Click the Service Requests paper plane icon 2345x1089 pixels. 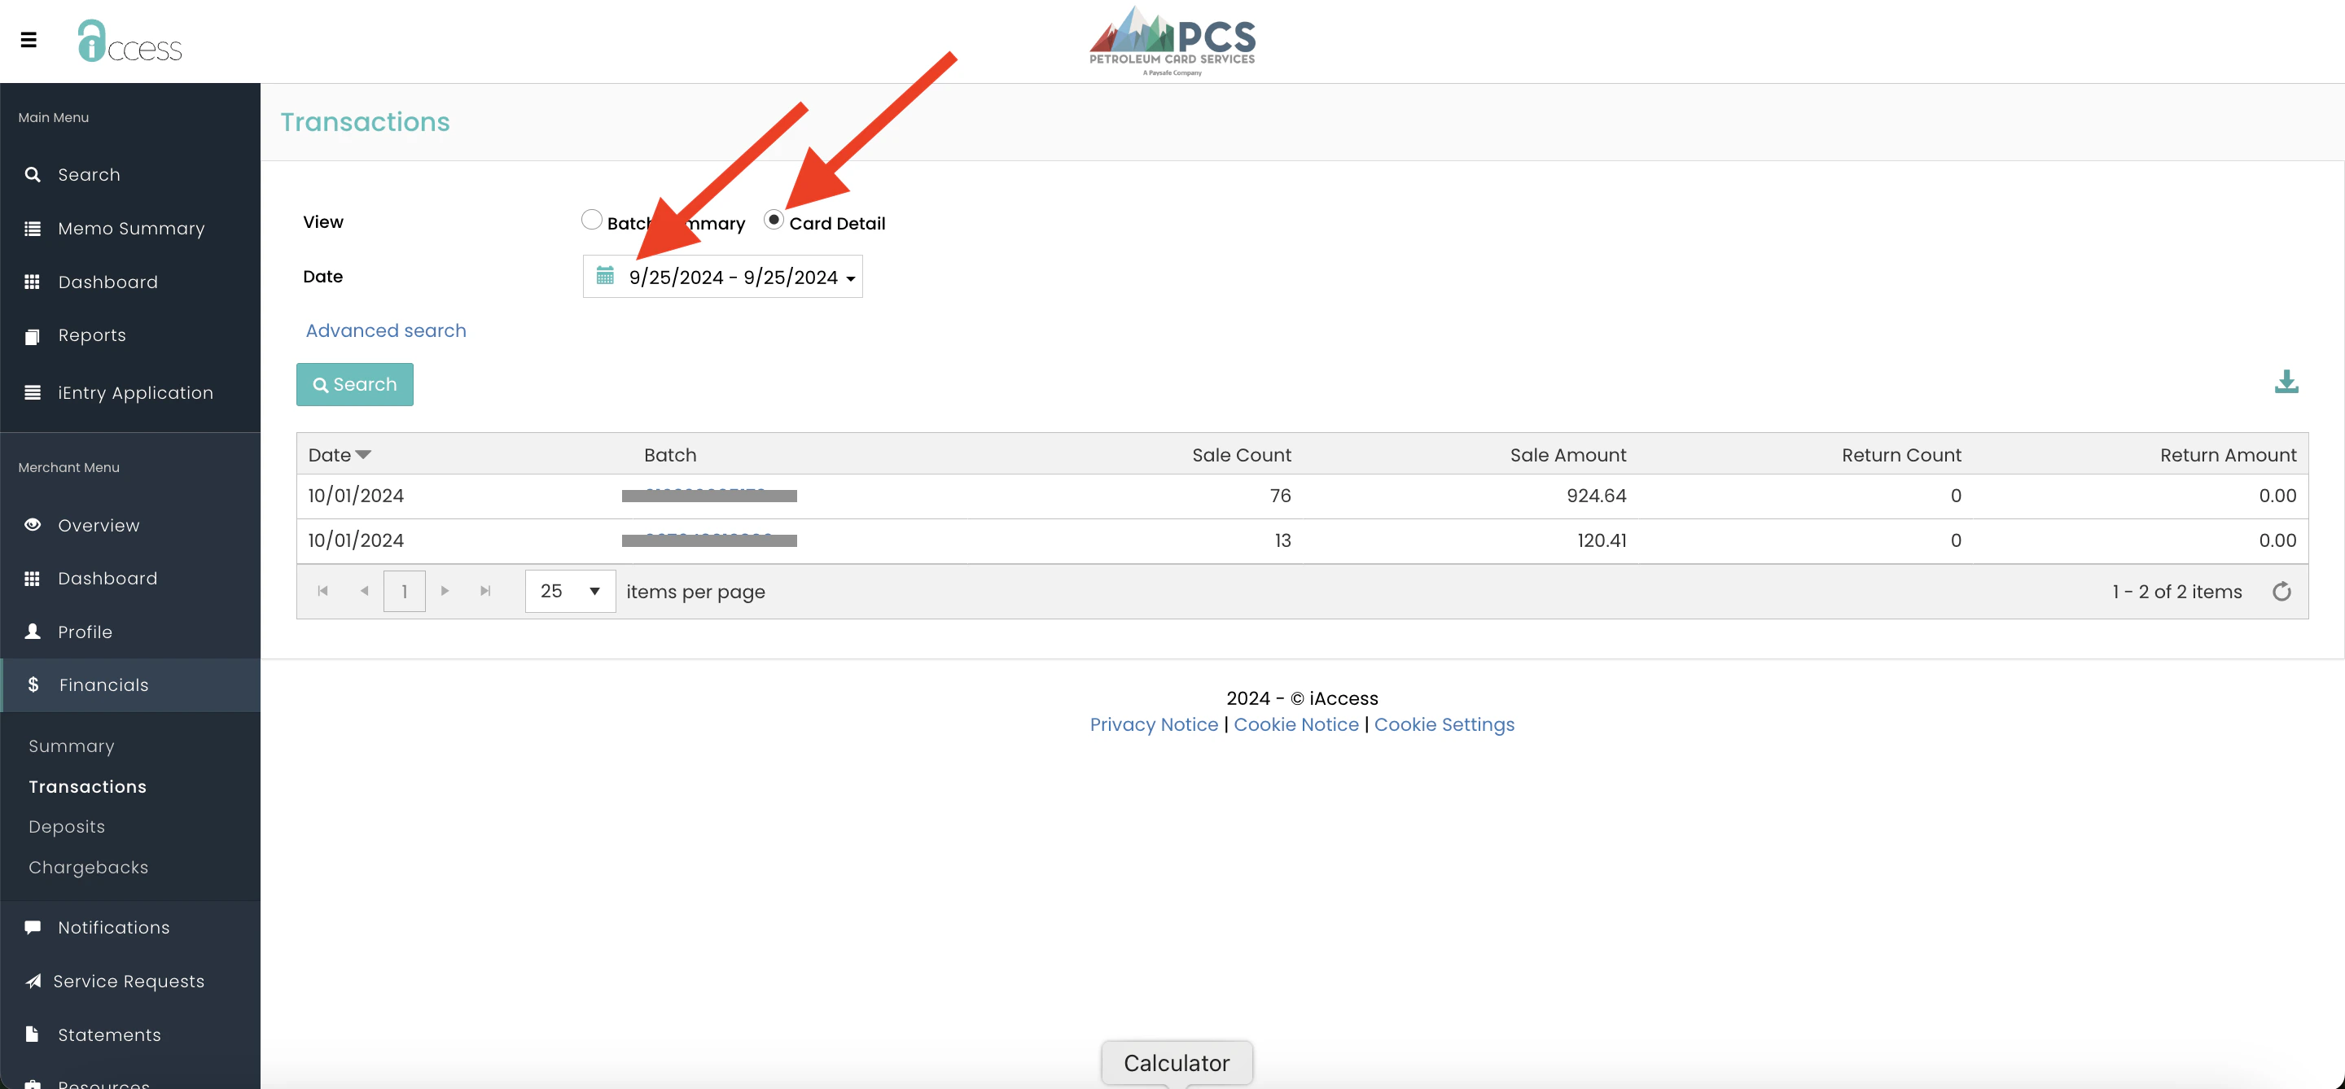pos(33,981)
